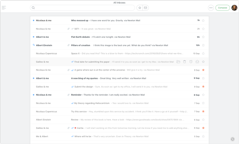Move 'Final date for submitting' email to folder
Viewport: 239px width, 144px height.
point(178,62)
